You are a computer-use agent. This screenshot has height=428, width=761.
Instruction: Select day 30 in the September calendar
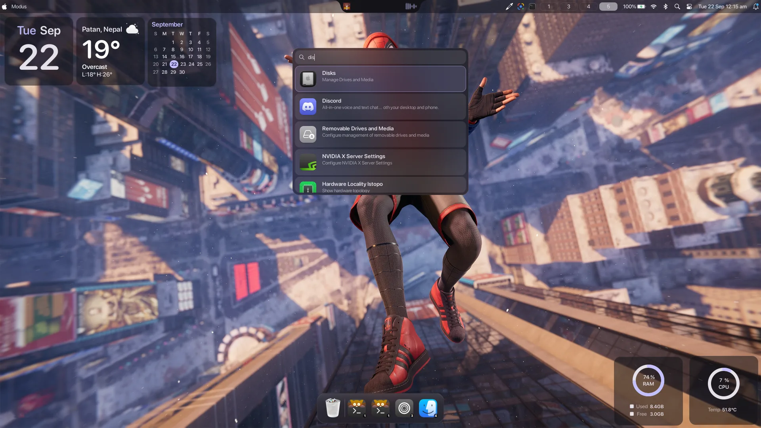click(182, 72)
